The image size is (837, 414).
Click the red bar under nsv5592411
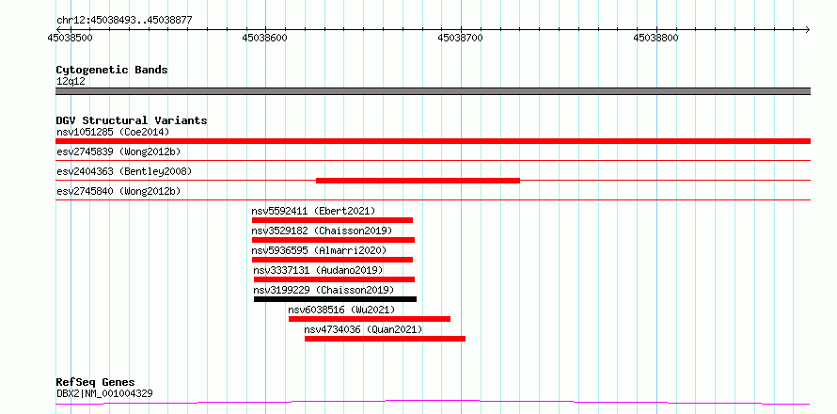(x=332, y=220)
